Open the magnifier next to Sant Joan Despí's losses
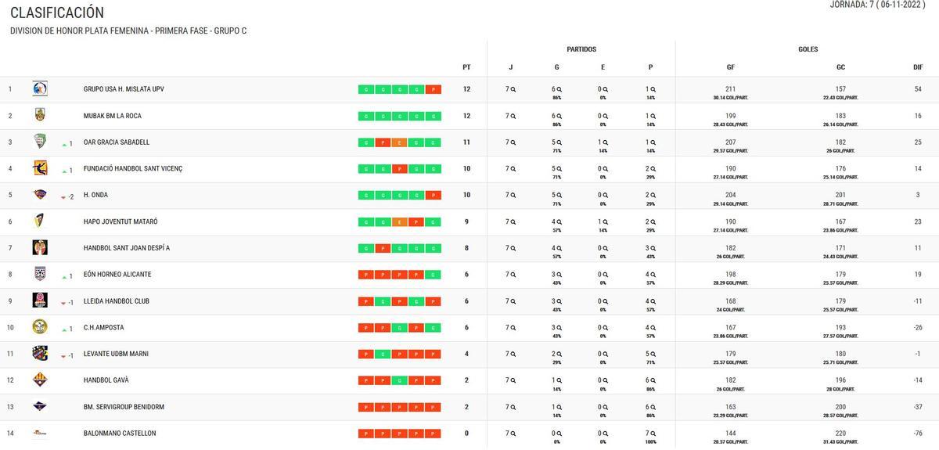The width and height of the screenshot is (939, 450). tap(653, 248)
